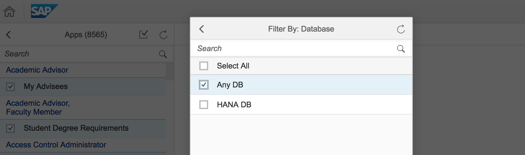This screenshot has height=155, width=525.
Task: Click the Apps list Search field
Action: click(81, 54)
